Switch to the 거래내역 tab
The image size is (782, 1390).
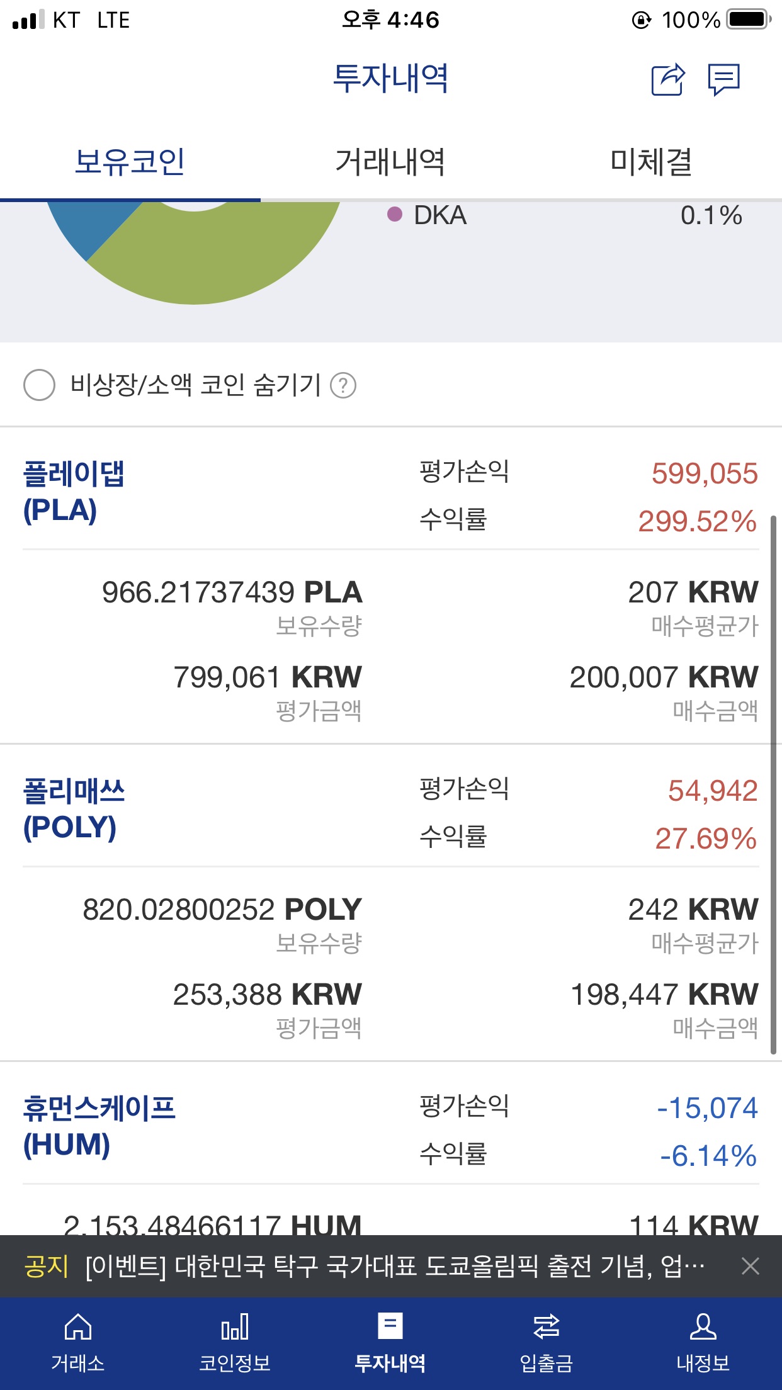(390, 162)
